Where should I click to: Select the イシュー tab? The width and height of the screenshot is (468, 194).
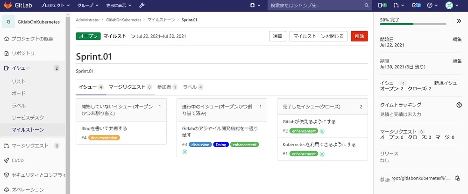91,87
